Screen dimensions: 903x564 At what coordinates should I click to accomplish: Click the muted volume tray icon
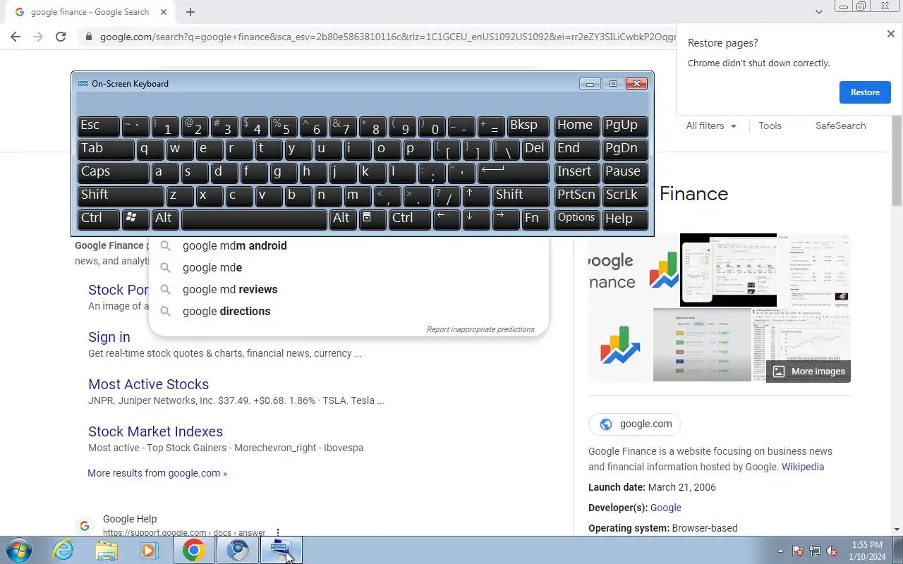coord(832,551)
